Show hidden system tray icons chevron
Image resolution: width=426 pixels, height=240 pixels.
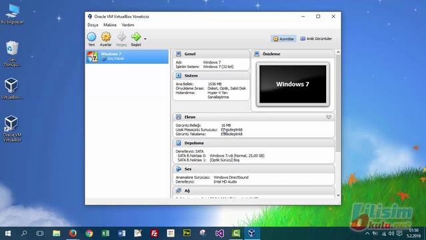click(367, 233)
